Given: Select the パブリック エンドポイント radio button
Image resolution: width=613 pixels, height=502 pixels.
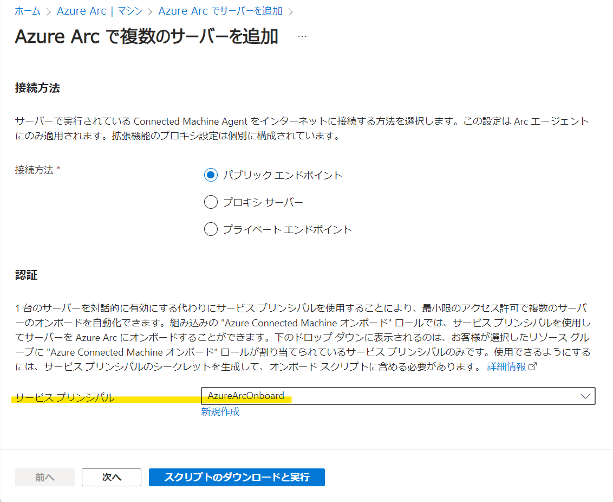Looking at the screenshot, I should (211, 175).
